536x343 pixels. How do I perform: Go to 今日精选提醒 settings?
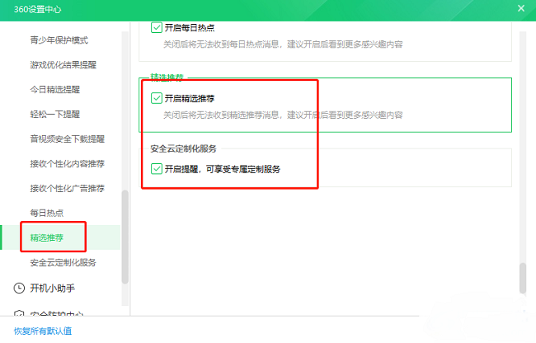(54, 90)
